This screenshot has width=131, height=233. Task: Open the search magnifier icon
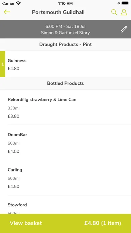tap(114, 12)
